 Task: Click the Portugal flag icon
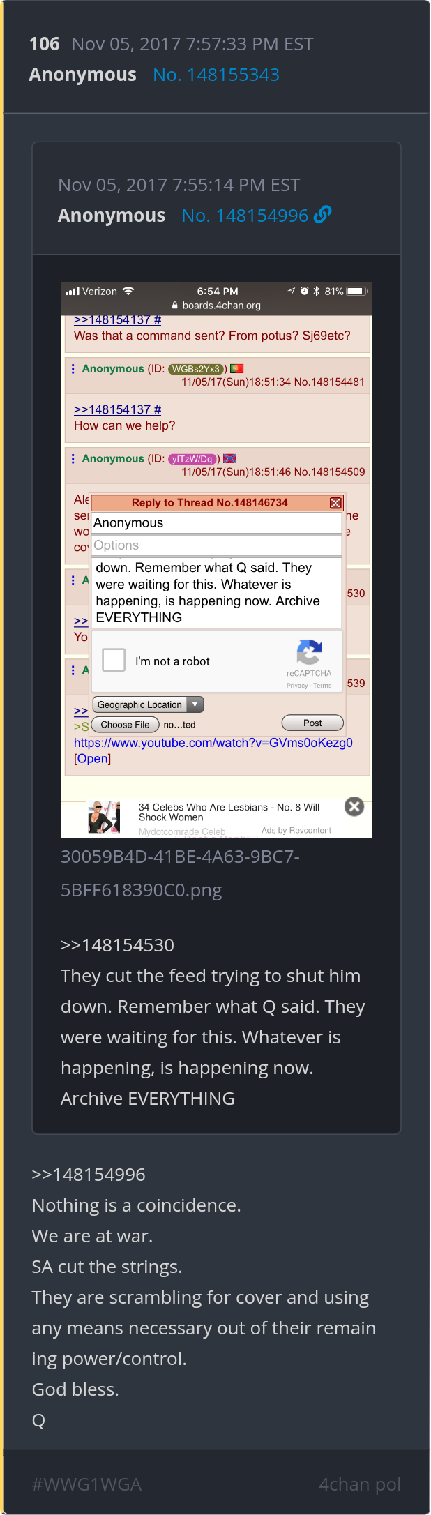(x=236, y=368)
